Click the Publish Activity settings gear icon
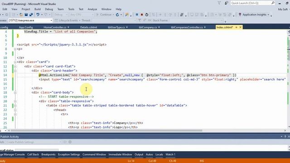Screen dimensions: 290x163 click(x=70, y=142)
